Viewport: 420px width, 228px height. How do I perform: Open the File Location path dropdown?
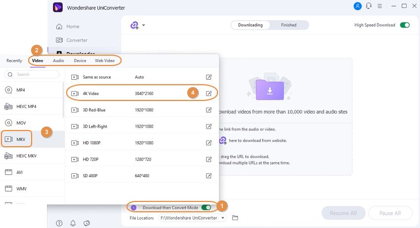pos(223,218)
